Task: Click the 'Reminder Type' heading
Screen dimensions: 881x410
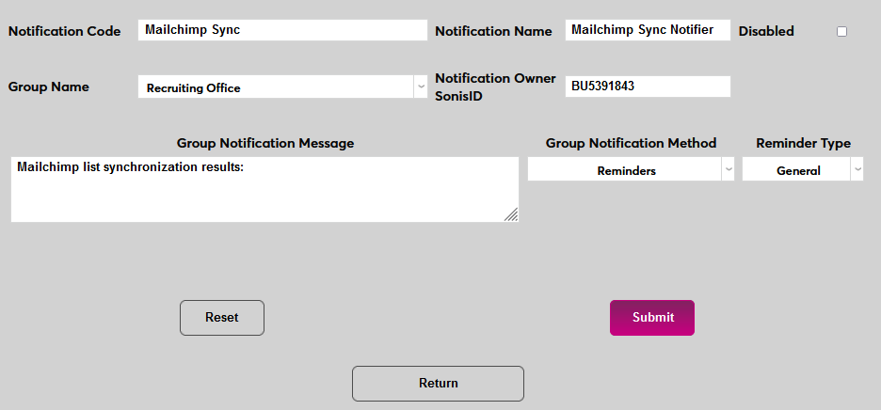Action: pos(803,143)
